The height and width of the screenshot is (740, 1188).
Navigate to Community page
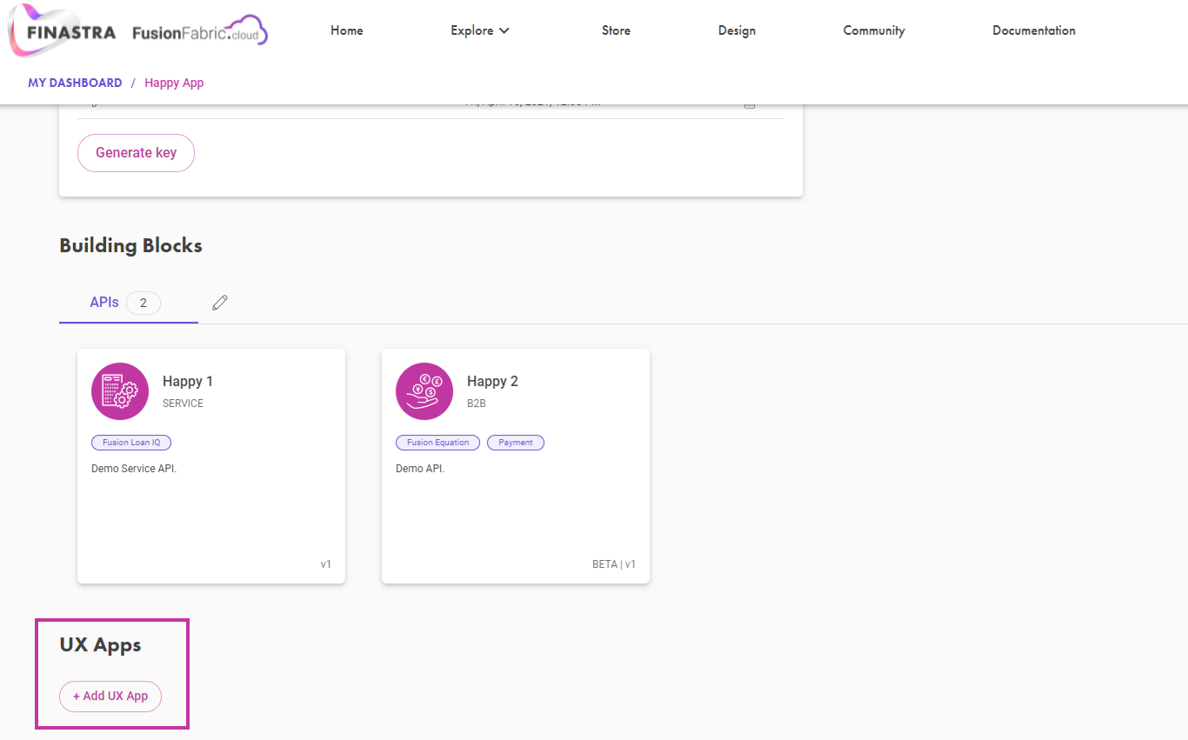pos(874,30)
